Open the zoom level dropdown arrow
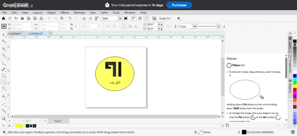Screen dimensions: 297x136 pos(120,18)
